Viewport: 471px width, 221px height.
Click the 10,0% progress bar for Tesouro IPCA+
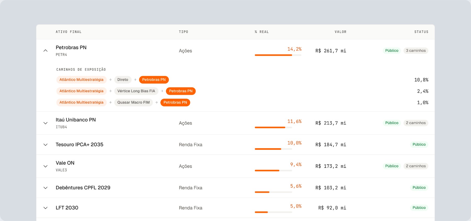coord(273,149)
